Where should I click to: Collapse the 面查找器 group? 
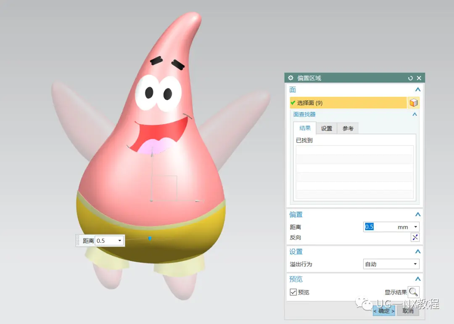tap(414, 114)
